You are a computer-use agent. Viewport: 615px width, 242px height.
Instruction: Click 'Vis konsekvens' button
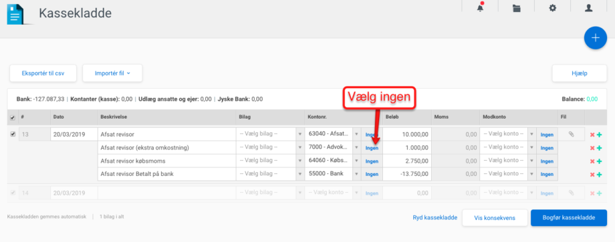tap(495, 218)
